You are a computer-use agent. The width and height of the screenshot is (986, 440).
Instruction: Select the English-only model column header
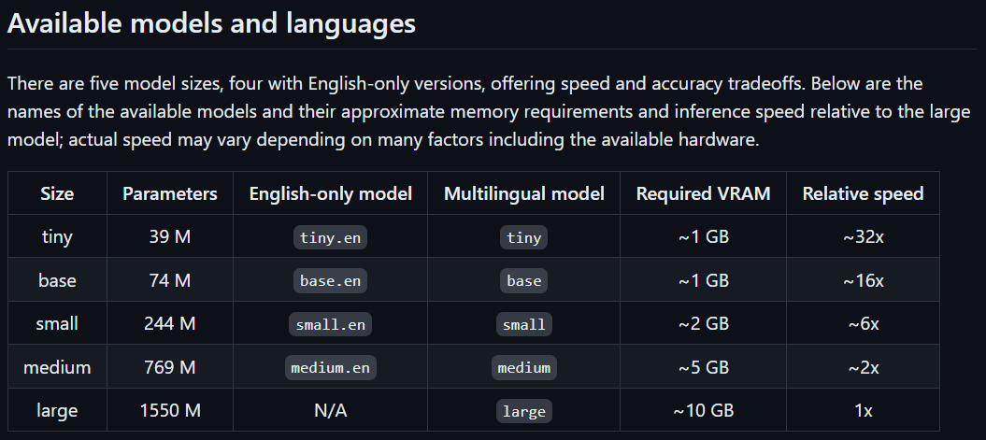[331, 193]
